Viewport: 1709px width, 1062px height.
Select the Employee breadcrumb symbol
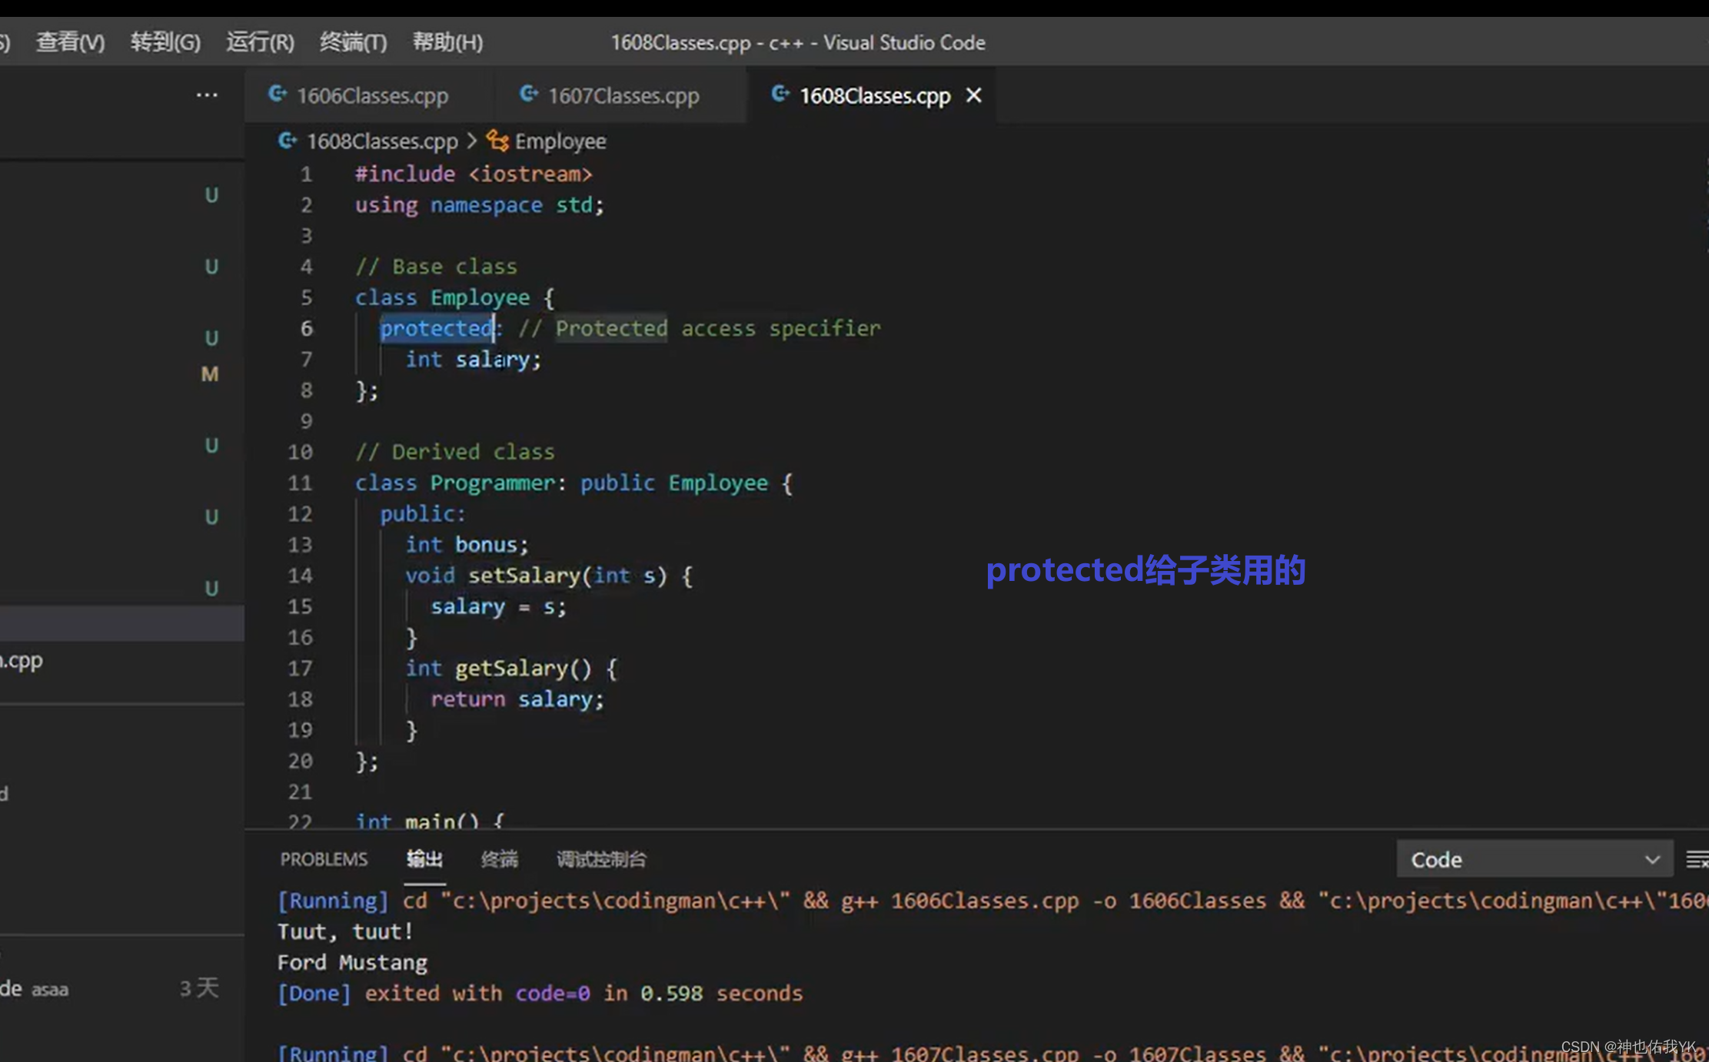[560, 141]
